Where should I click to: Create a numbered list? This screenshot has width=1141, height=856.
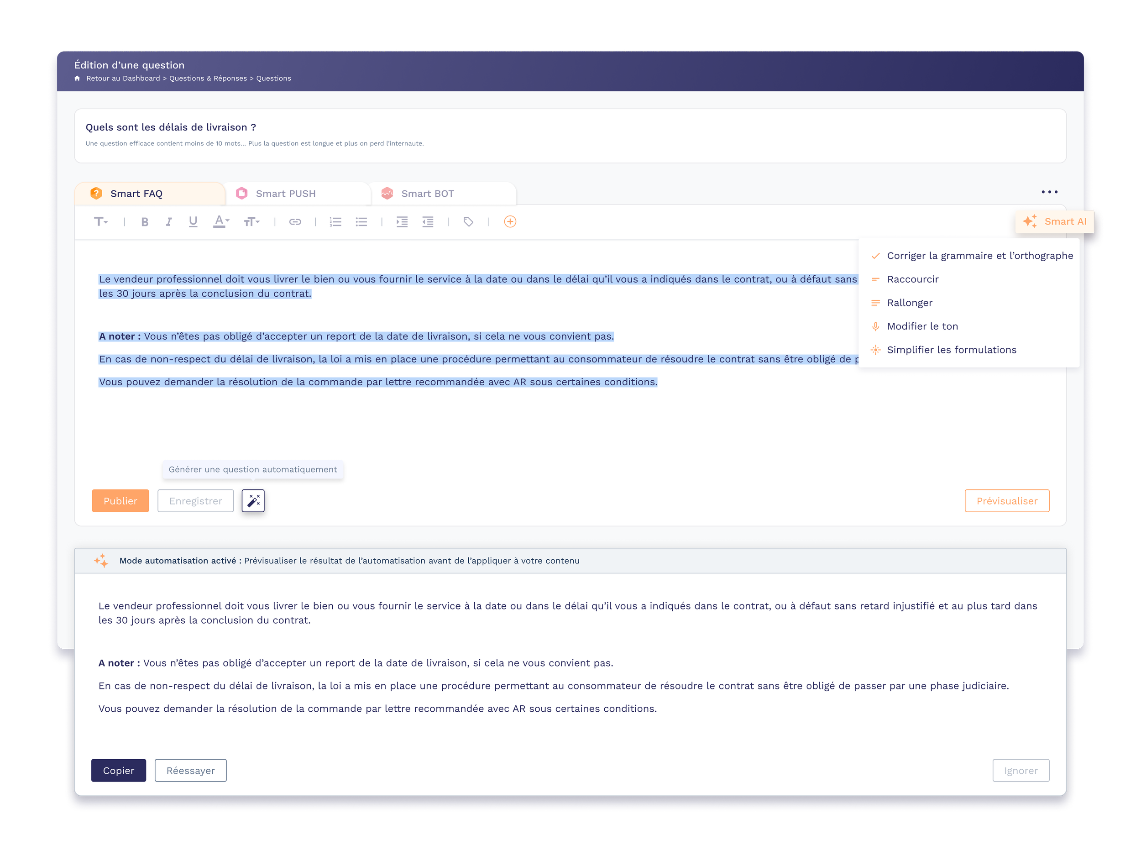[335, 222]
